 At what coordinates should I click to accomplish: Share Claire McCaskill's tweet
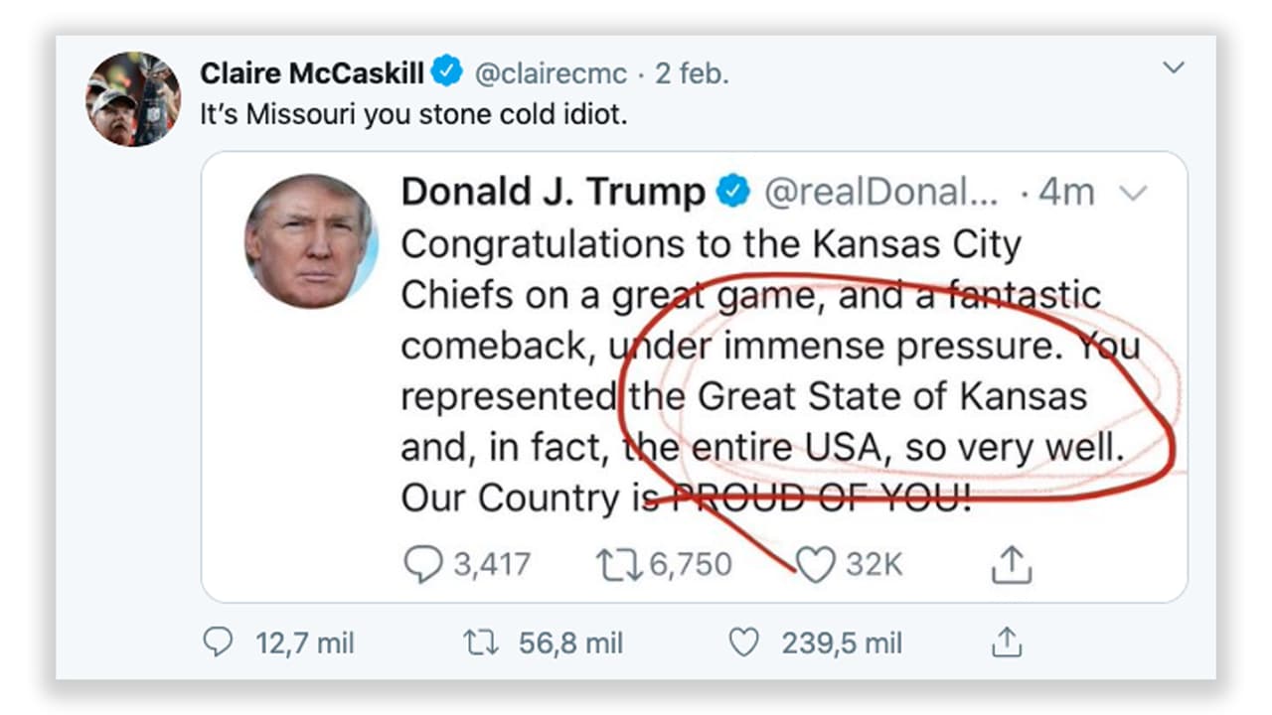[x=1006, y=642]
